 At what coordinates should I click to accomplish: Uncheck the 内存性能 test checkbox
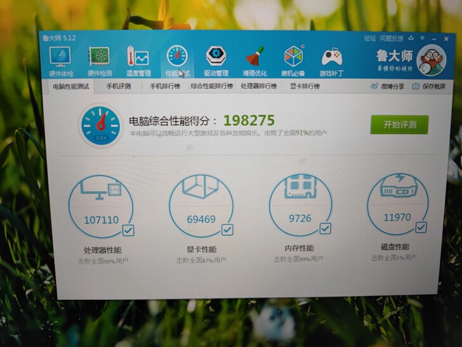326,228
